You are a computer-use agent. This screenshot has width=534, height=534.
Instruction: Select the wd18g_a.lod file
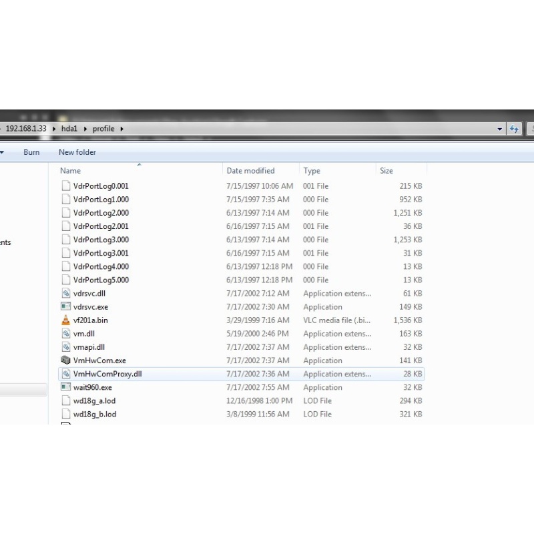pyautogui.click(x=94, y=400)
